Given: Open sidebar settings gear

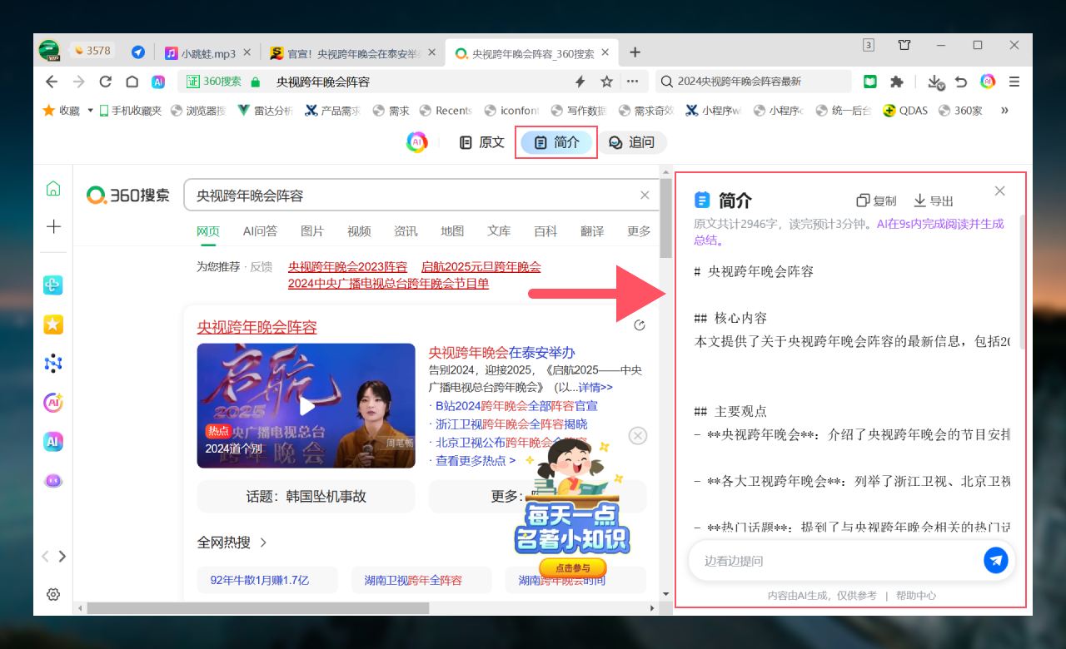Looking at the screenshot, I should [53, 594].
